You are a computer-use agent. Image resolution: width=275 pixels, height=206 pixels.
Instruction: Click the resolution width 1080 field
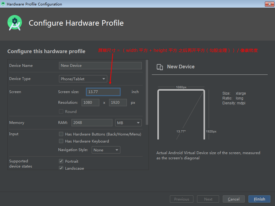pyautogui.click(x=90, y=103)
